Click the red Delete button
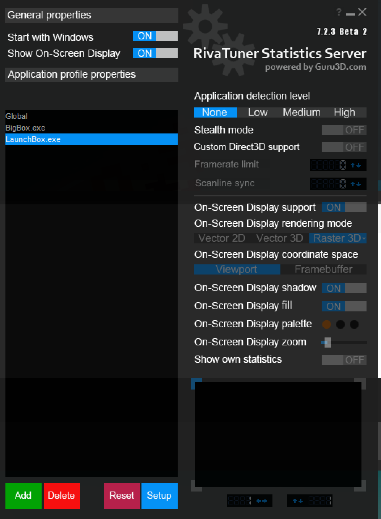The image size is (381, 519). [x=62, y=496]
